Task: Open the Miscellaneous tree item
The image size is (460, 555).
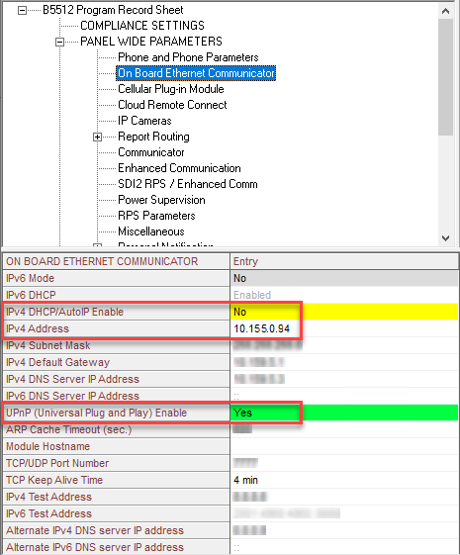Action: (x=151, y=231)
